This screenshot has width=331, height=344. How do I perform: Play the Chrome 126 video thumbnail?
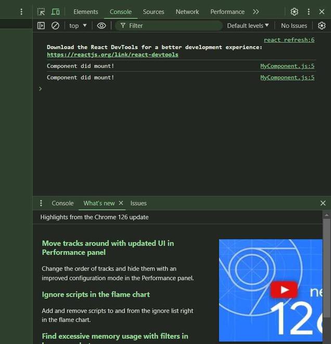coord(283,290)
